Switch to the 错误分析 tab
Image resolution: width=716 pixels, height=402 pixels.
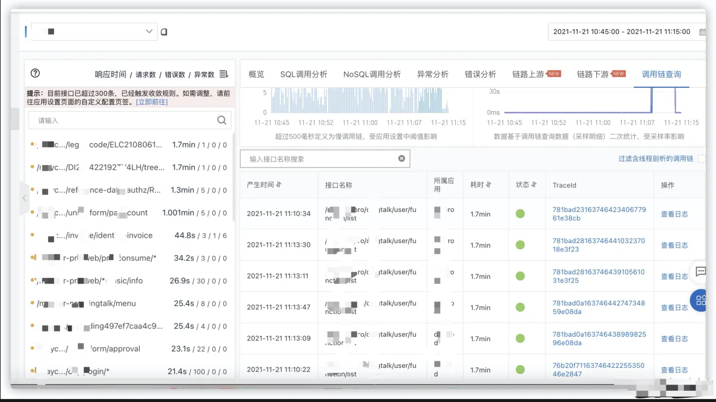pyautogui.click(x=480, y=74)
